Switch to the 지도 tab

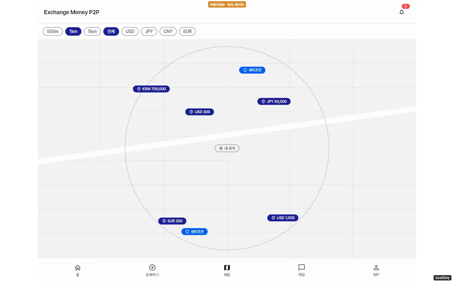[227, 270]
